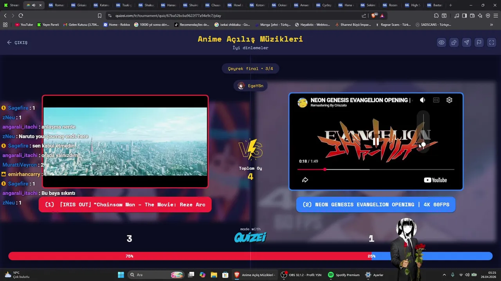Open the Brave Shields lion icon
This screenshot has width=501, height=281.
coord(373,16)
